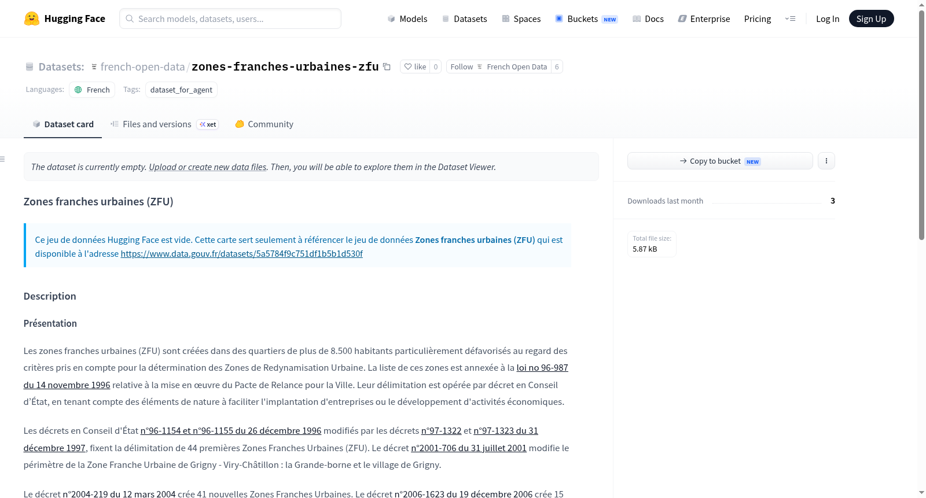Open the loi no 96-987 link

(542, 368)
